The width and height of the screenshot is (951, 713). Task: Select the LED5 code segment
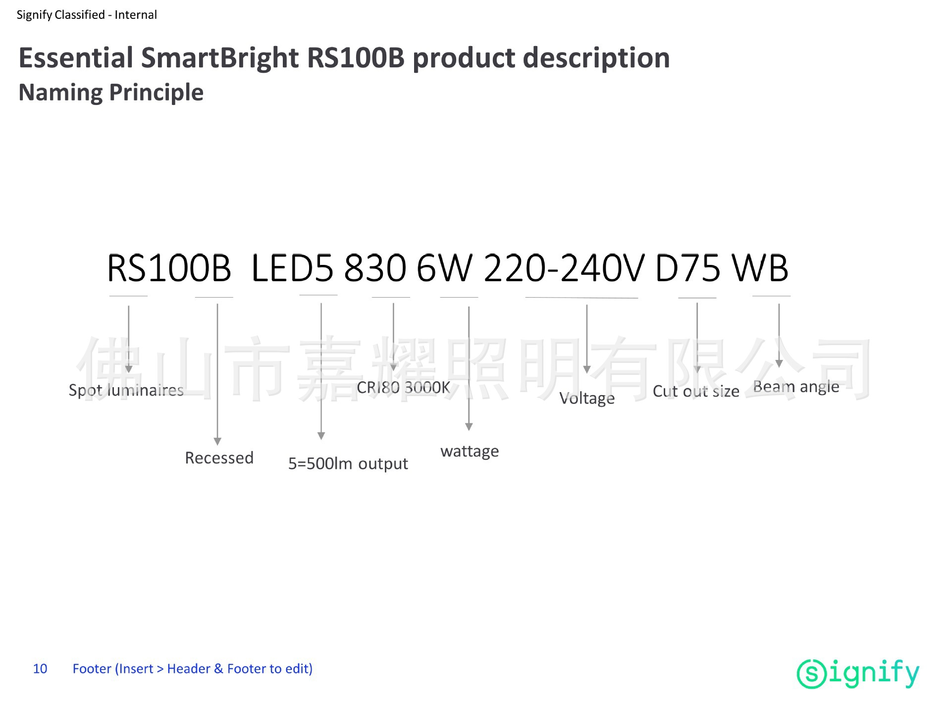pos(292,268)
